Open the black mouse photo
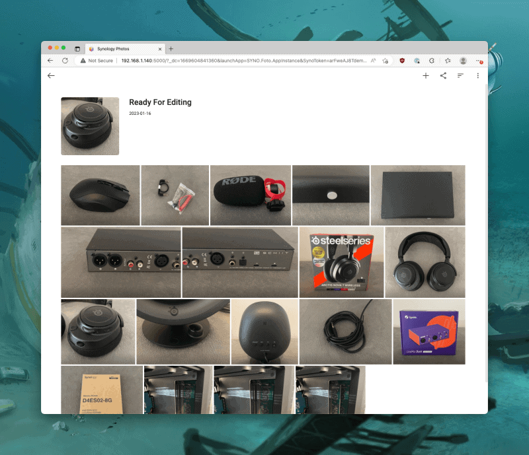Viewport: 529px width, 455px height. 100,195
